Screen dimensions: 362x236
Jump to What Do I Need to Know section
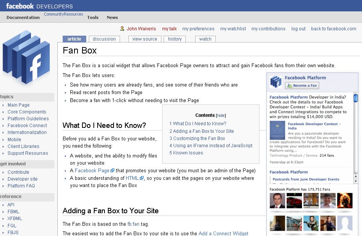(x=198, y=124)
